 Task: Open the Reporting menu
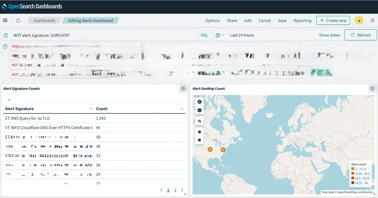[303, 21]
